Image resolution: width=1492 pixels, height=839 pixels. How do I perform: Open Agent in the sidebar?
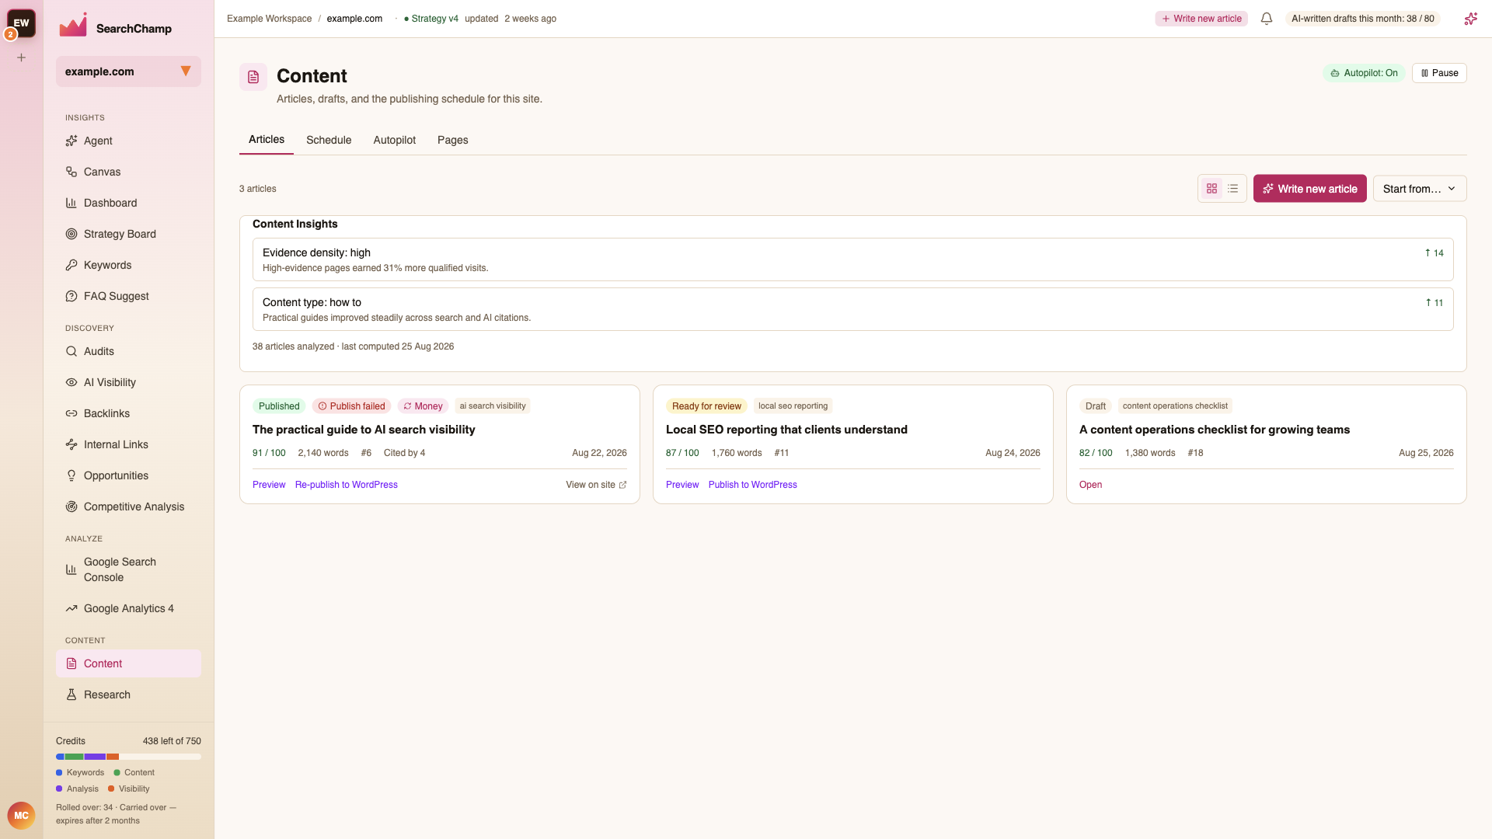coord(128,141)
